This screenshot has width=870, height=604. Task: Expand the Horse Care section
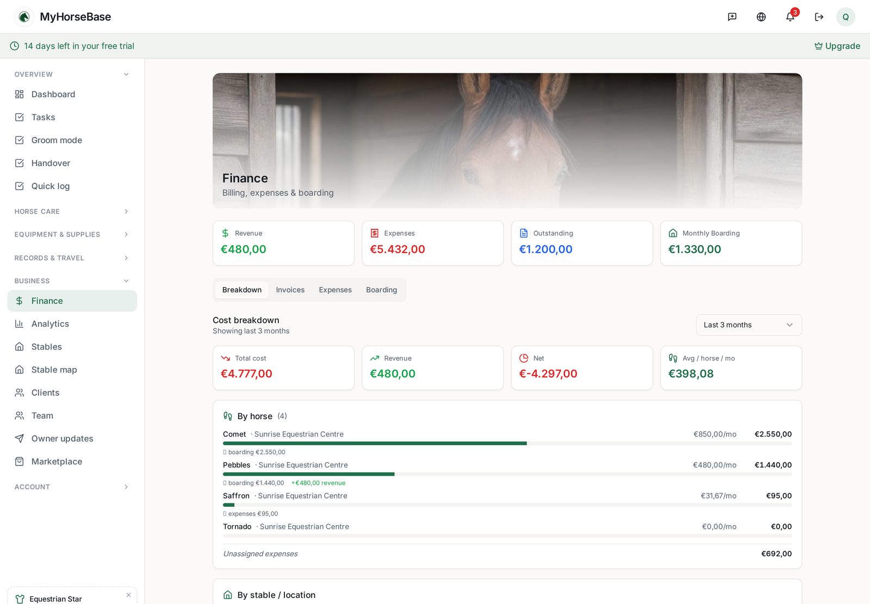click(126, 211)
